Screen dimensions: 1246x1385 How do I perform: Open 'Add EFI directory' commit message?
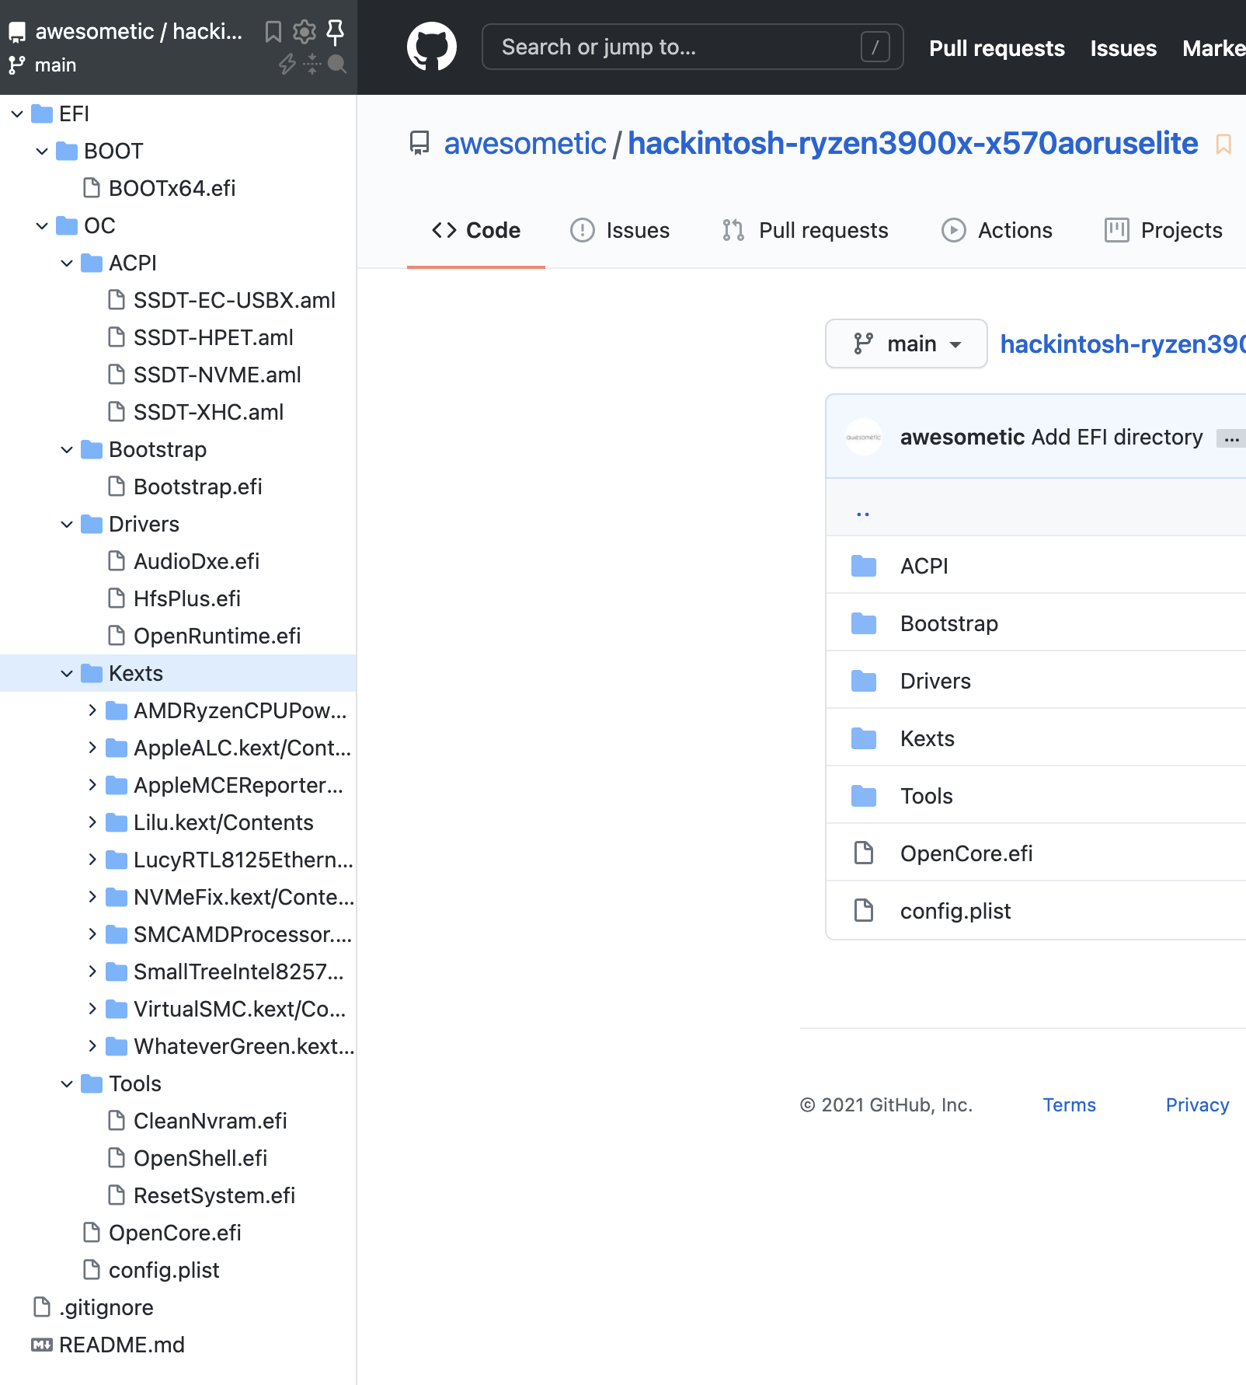pyautogui.click(x=1117, y=437)
